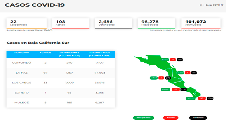226x125 pixels.
Task: Click the Recuperados (Acumulados) column header
Action: pyautogui.click(x=100, y=54)
